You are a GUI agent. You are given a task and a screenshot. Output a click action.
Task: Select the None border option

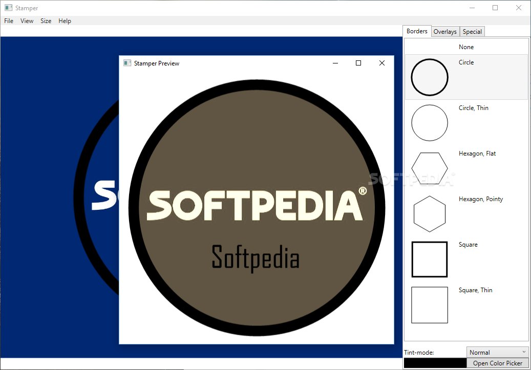click(x=466, y=47)
